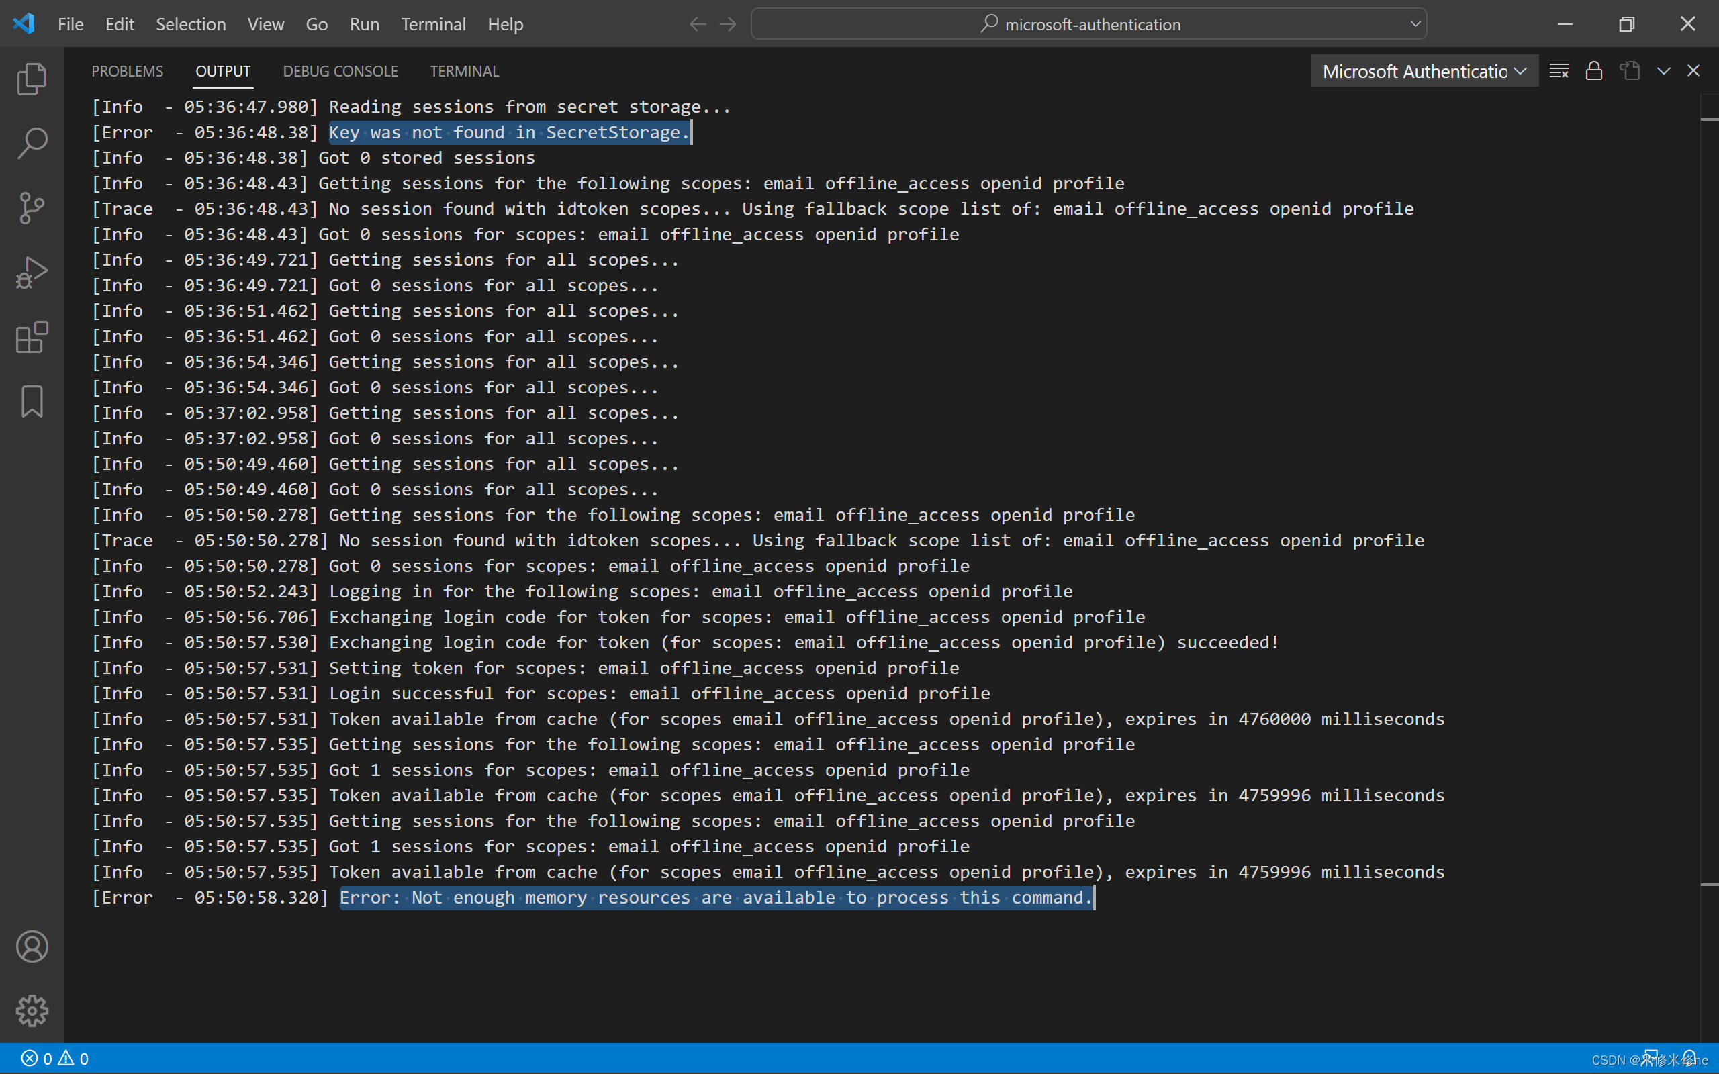Open the output log in editor
The image size is (1719, 1074).
pyautogui.click(x=1630, y=71)
